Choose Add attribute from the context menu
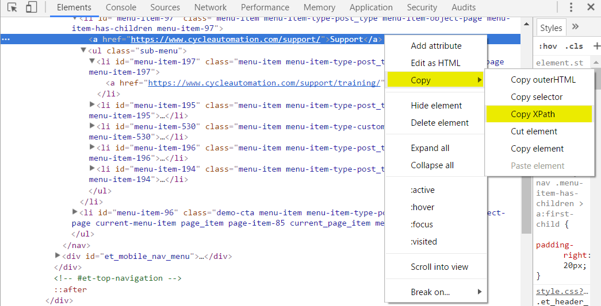The height and width of the screenshot is (306, 601). 436,46
